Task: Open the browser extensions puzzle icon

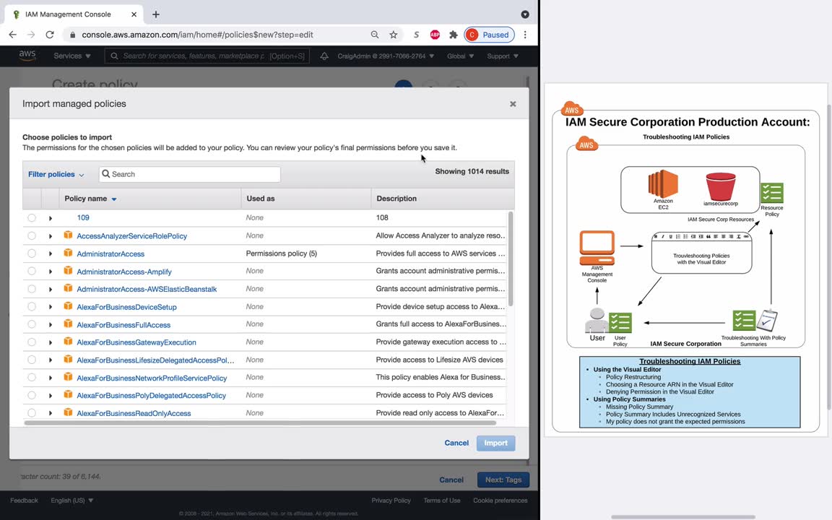Action: point(453,35)
